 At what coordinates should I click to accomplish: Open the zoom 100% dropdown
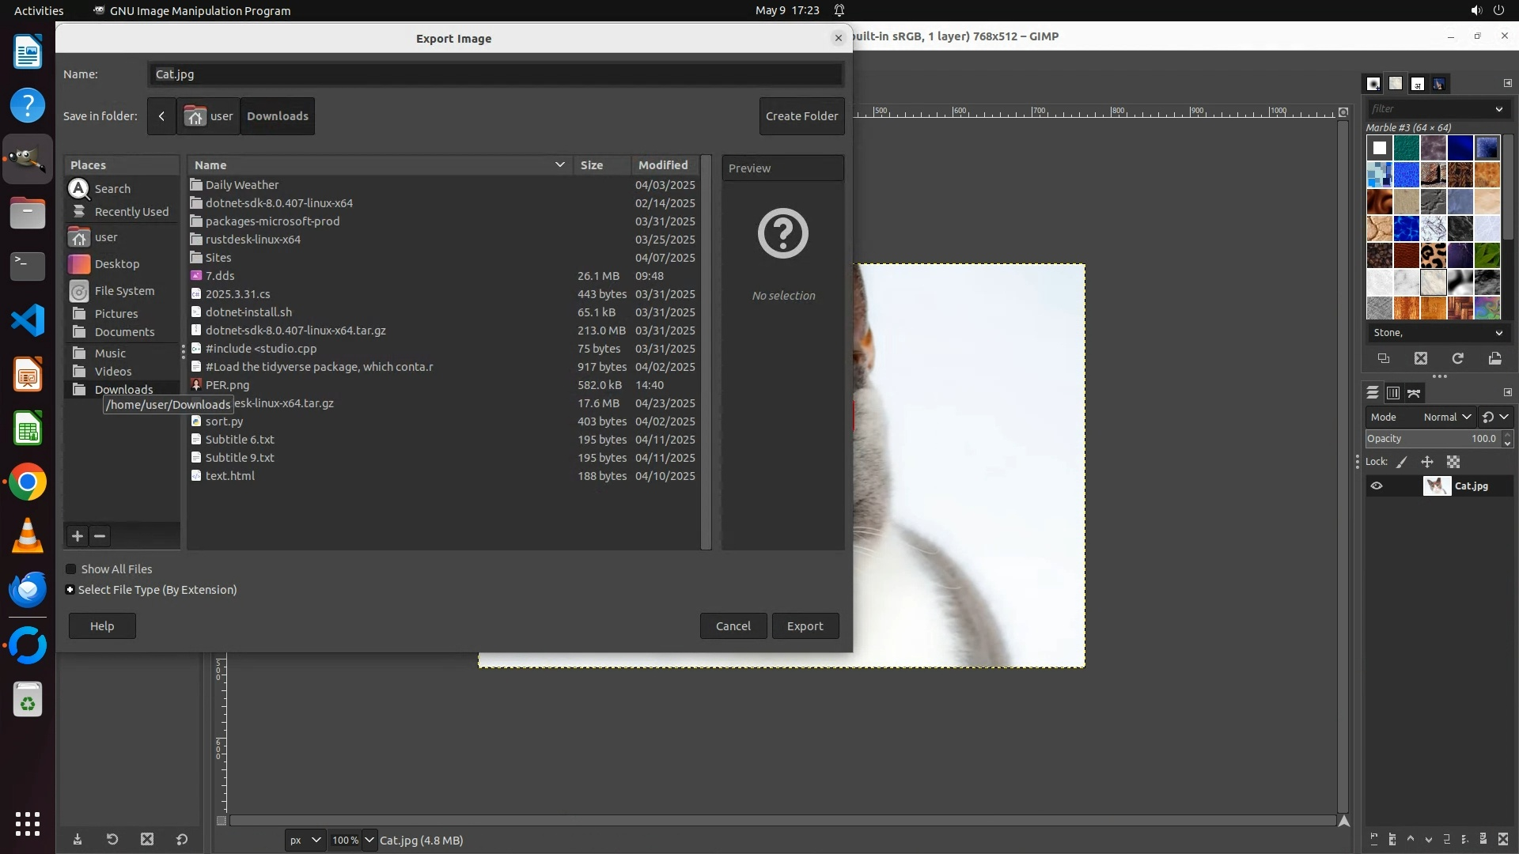click(x=369, y=840)
